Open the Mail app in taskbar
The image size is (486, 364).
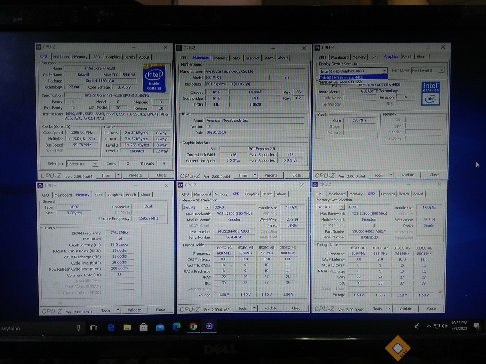160,327
